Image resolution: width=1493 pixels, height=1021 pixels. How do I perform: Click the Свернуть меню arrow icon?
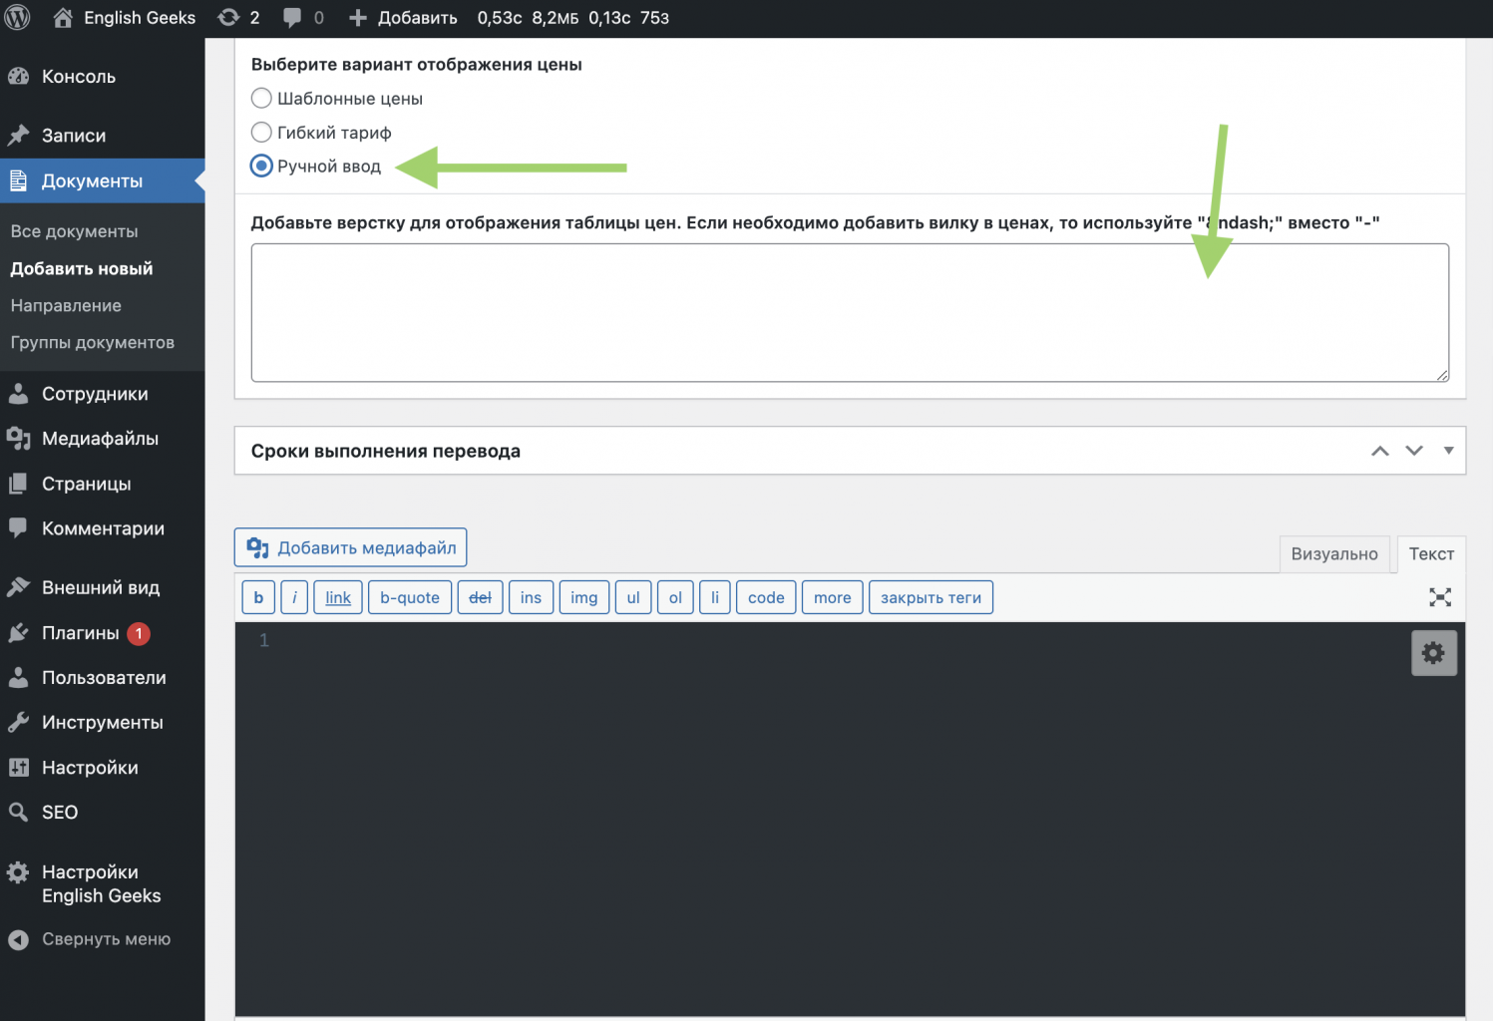(18, 939)
